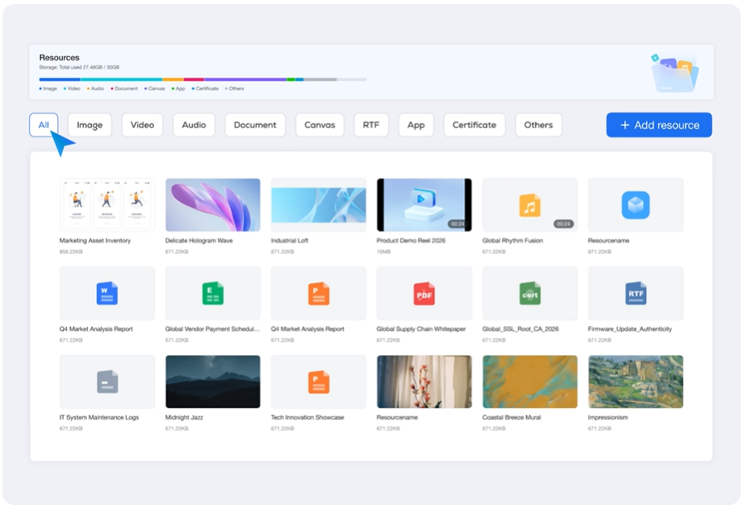The image size is (744, 509).
Task: Show only Canvas resources
Action: (x=319, y=125)
